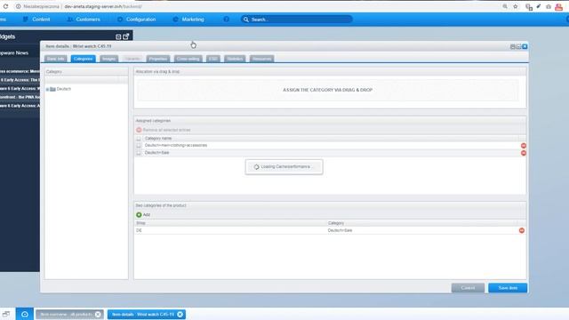
Task: Open the Customers menu
Action: click(84, 20)
